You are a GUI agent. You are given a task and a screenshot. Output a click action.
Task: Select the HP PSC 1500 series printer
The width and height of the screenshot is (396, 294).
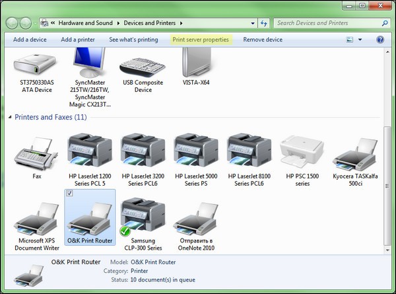tap(302, 152)
